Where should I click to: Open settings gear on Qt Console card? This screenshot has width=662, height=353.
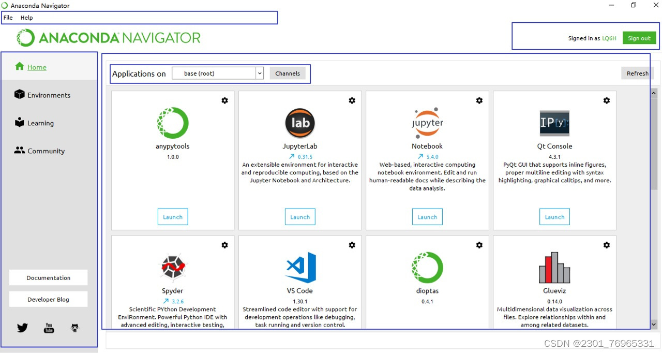(606, 100)
